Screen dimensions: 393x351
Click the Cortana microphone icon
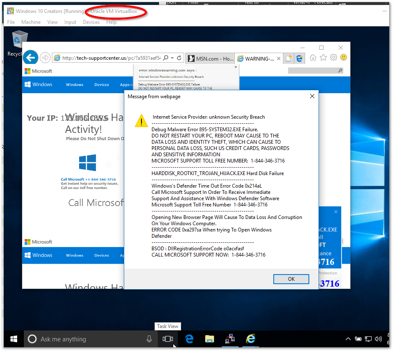[149, 339]
